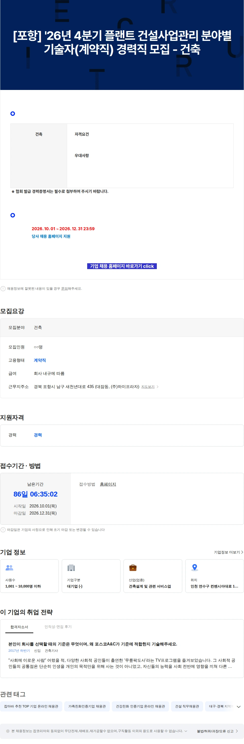Viewport: 244px width, 744px height.
Task: Click the remaining time 86일 countdown
Action: click(x=36, y=494)
